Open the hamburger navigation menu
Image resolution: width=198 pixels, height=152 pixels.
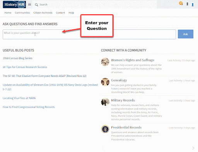coord(29,5)
